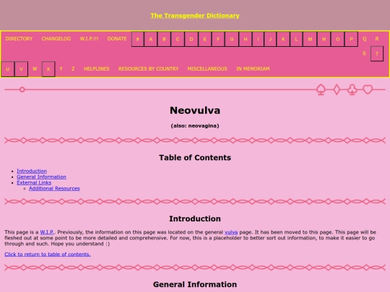This screenshot has width=390, height=292.
Task: Click to return to table of contents
Action: [48, 255]
